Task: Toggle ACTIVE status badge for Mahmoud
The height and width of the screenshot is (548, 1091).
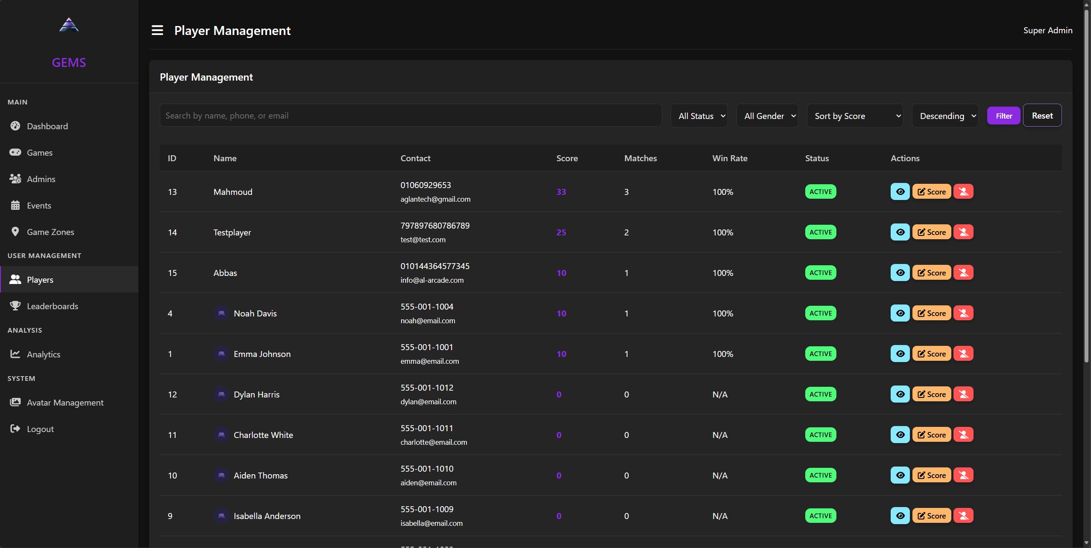Action: [821, 192]
